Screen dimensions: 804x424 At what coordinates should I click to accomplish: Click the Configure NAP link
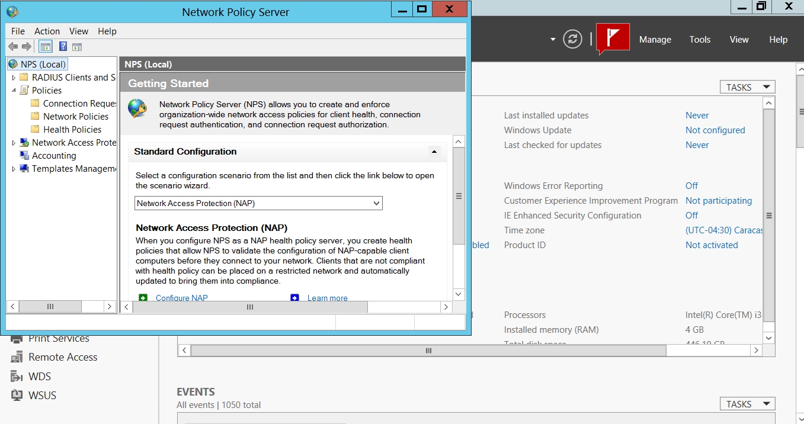pos(181,298)
